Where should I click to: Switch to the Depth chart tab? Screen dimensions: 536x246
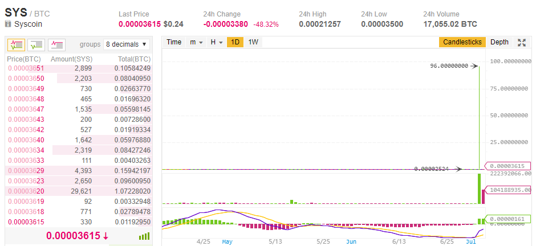500,42
